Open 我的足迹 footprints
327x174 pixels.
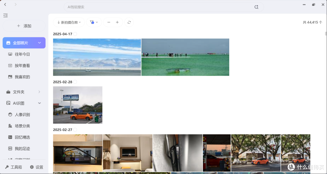click(x=24, y=149)
